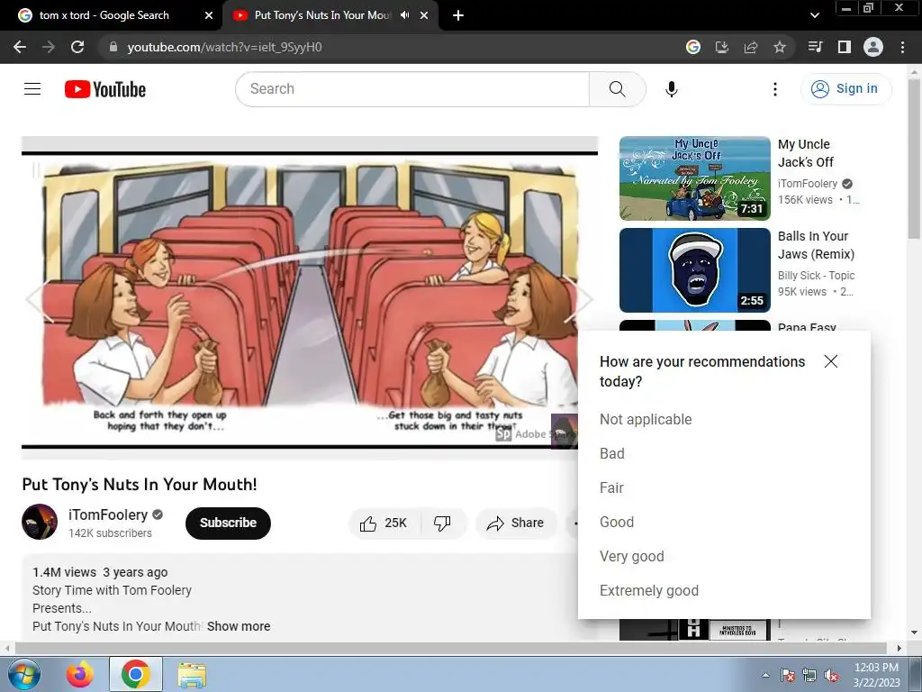Like the video with thumbs up

point(384,524)
